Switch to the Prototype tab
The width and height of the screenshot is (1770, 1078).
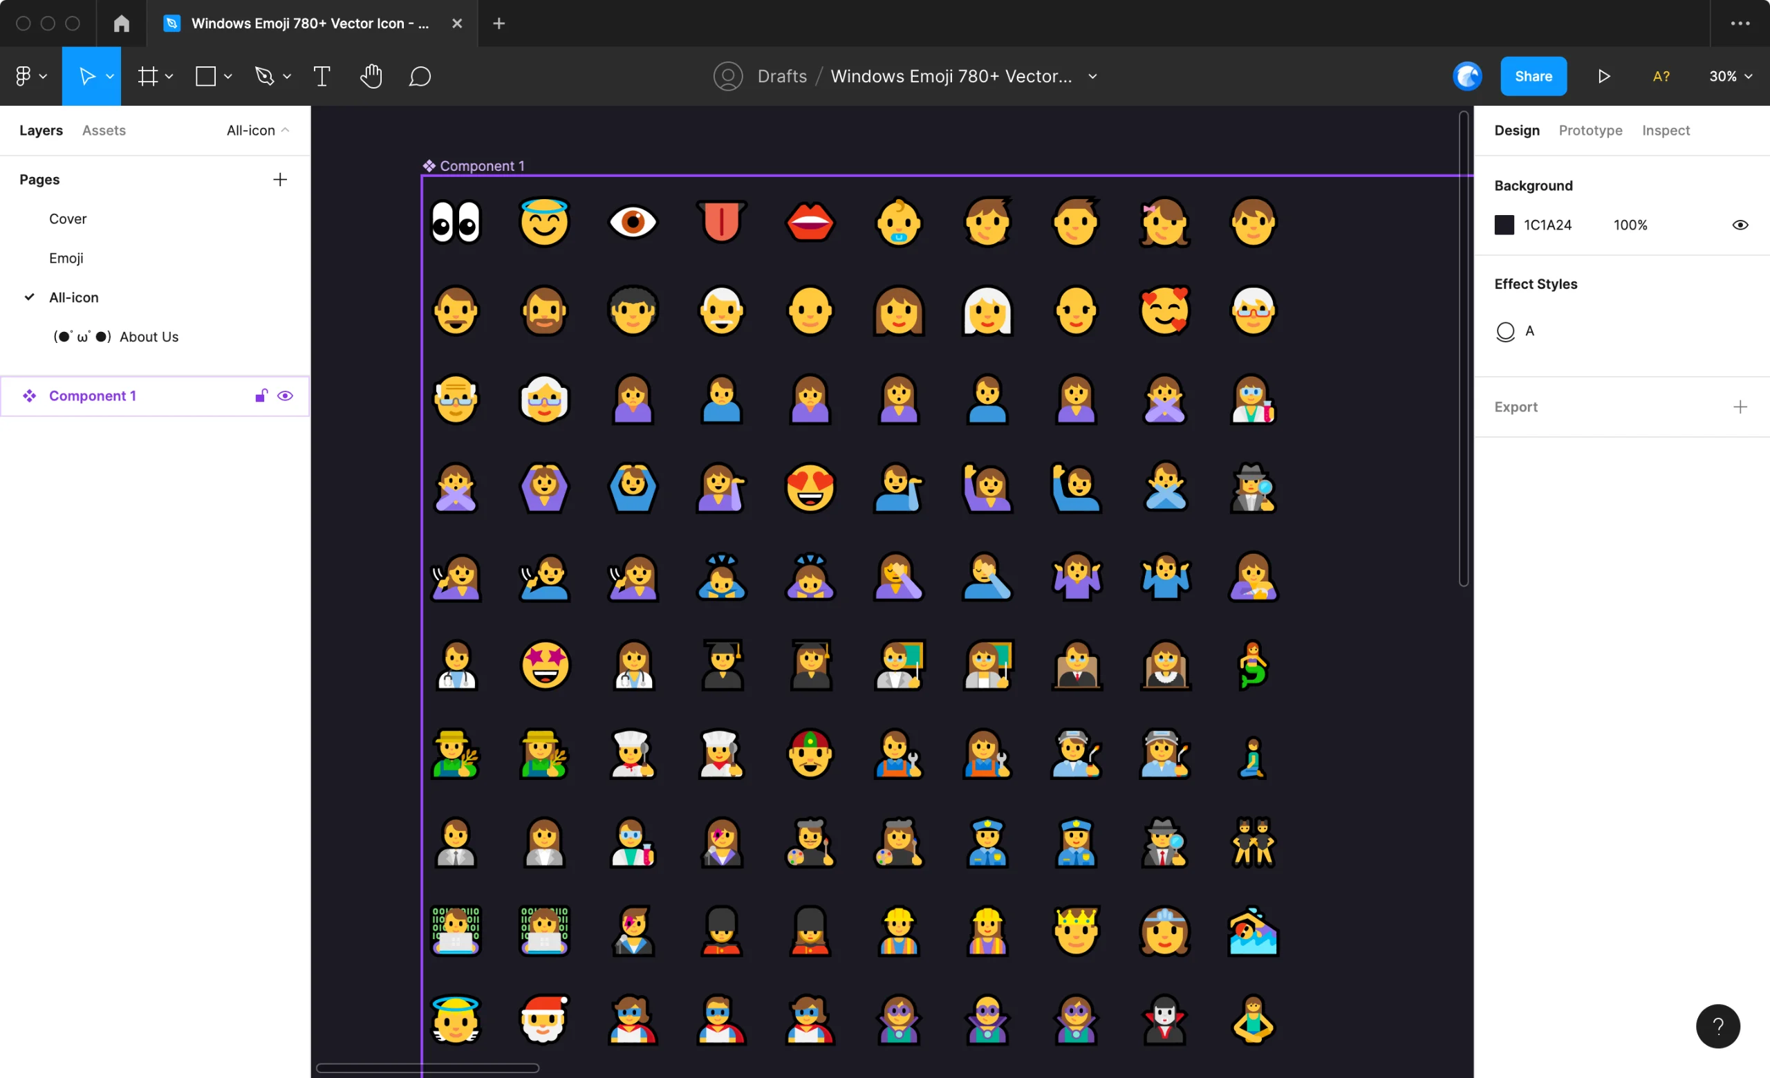[1590, 130]
